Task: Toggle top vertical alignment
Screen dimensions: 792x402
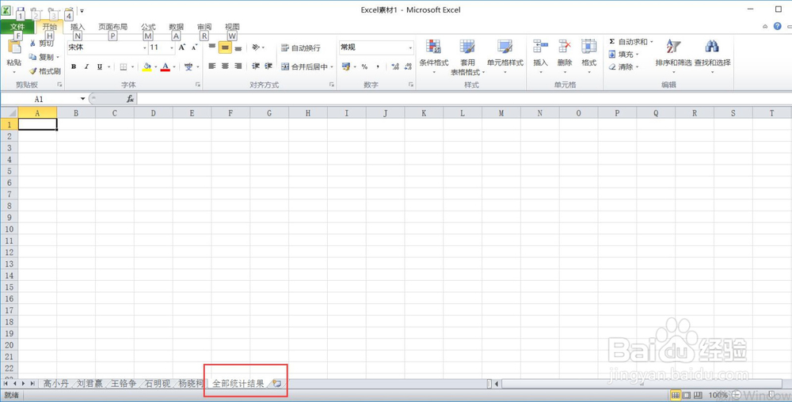Action: coord(212,47)
